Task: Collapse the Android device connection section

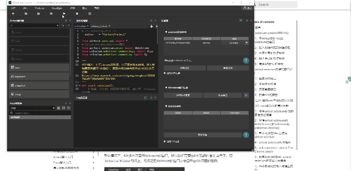Action: coord(166,32)
